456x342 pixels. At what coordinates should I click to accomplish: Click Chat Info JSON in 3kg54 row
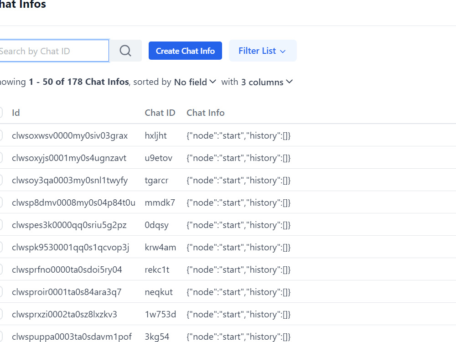coord(238,337)
